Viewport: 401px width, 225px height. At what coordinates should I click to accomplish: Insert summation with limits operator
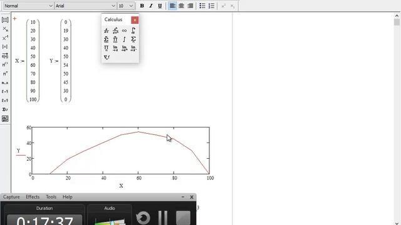point(107,39)
